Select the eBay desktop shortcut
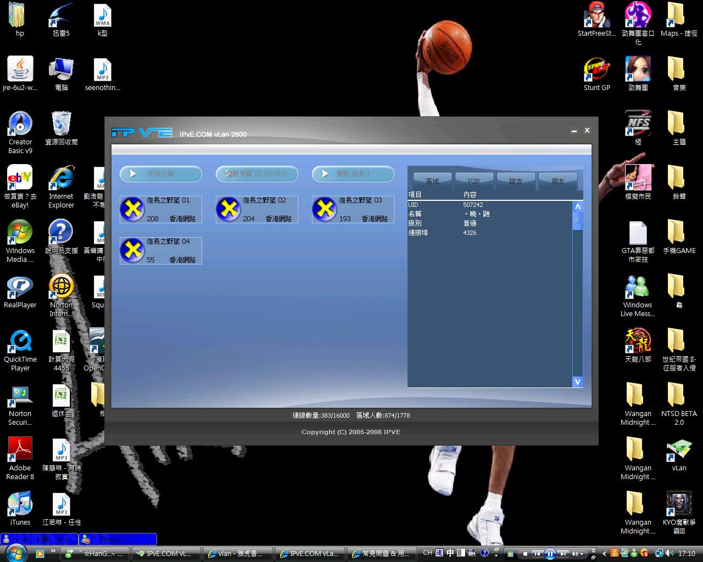 coord(20,187)
